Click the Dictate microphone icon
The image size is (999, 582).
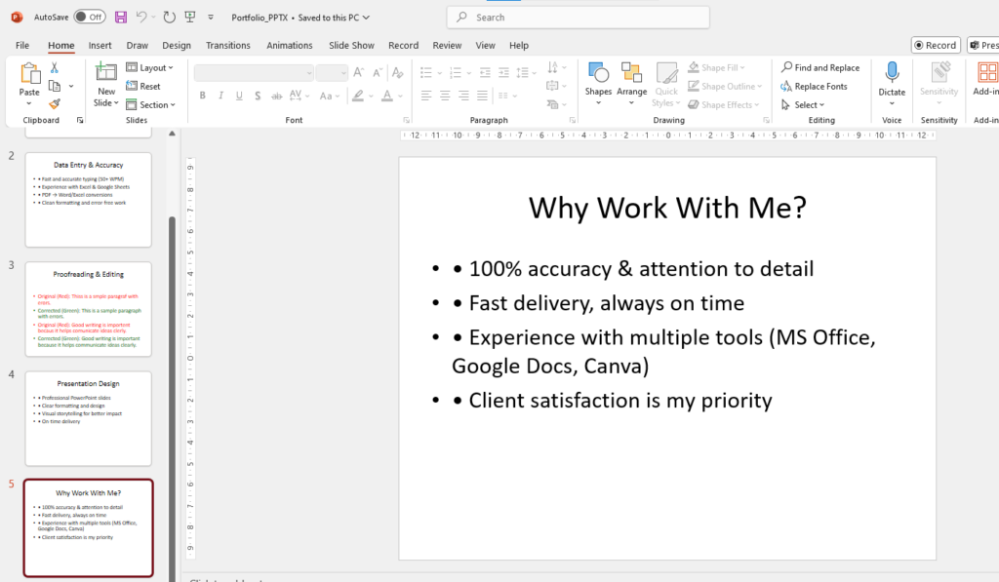[892, 72]
